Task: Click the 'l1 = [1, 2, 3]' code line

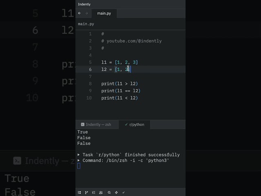Action: coord(119,62)
